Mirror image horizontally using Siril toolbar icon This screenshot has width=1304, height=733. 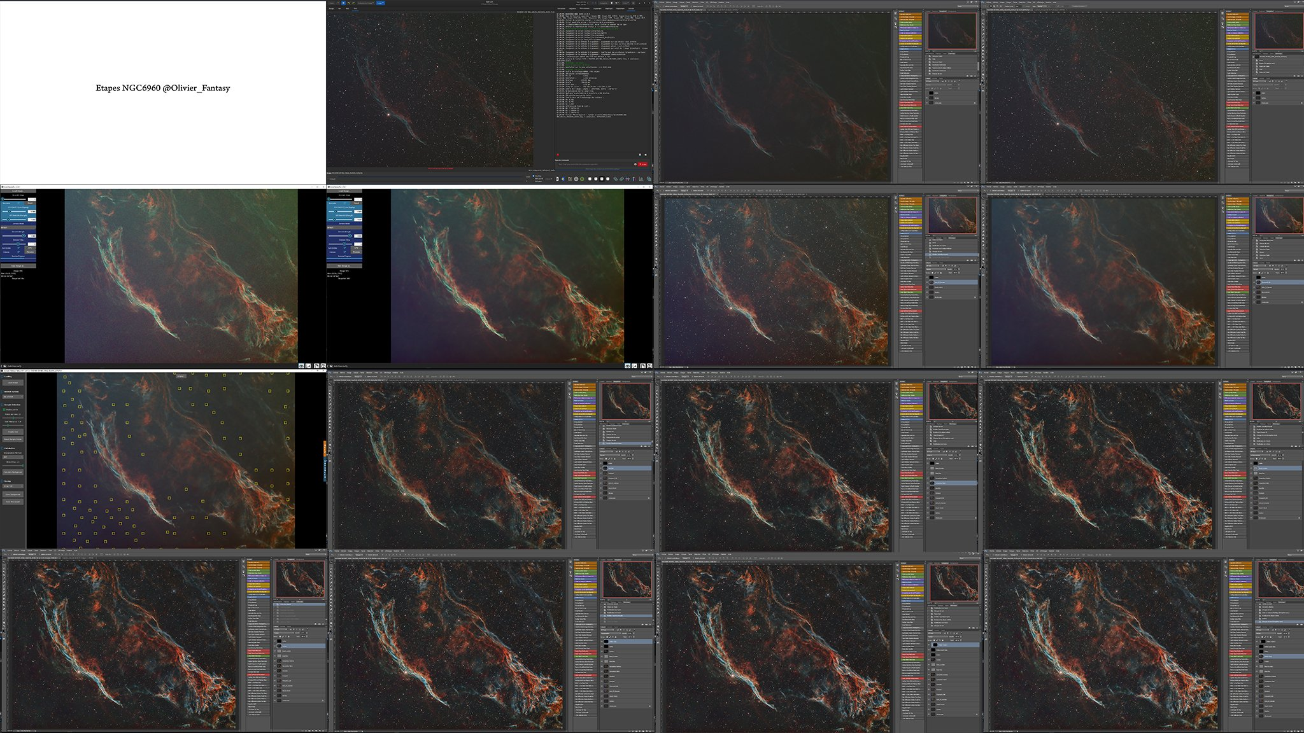point(627,179)
